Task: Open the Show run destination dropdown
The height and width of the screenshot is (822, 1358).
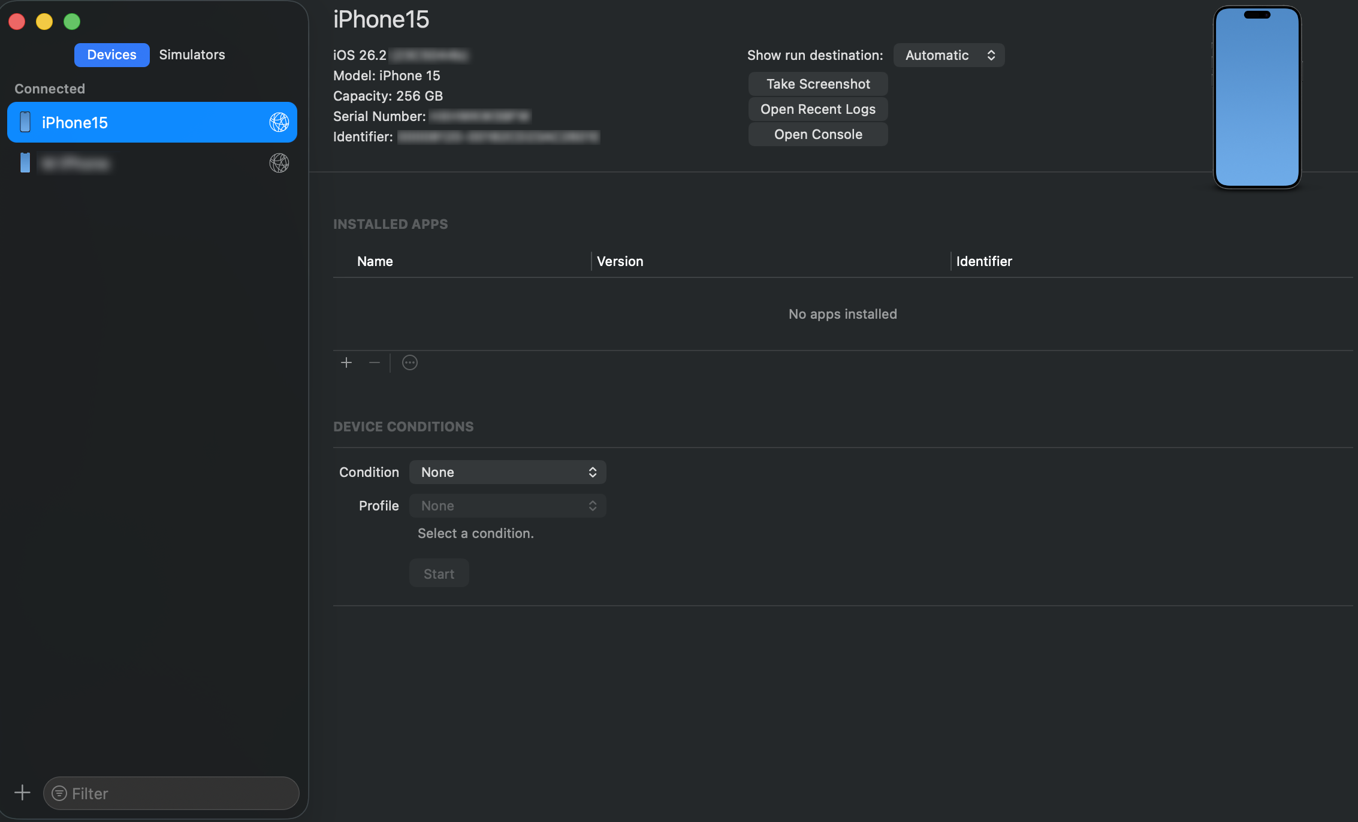Action: 949,55
